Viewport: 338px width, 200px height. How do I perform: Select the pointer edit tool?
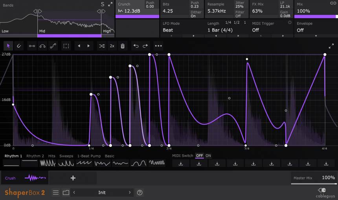(8, 46)
